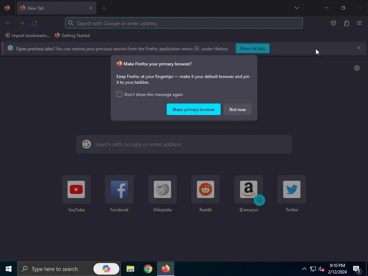
Task: Open the notification center icon
Action: 356,269
